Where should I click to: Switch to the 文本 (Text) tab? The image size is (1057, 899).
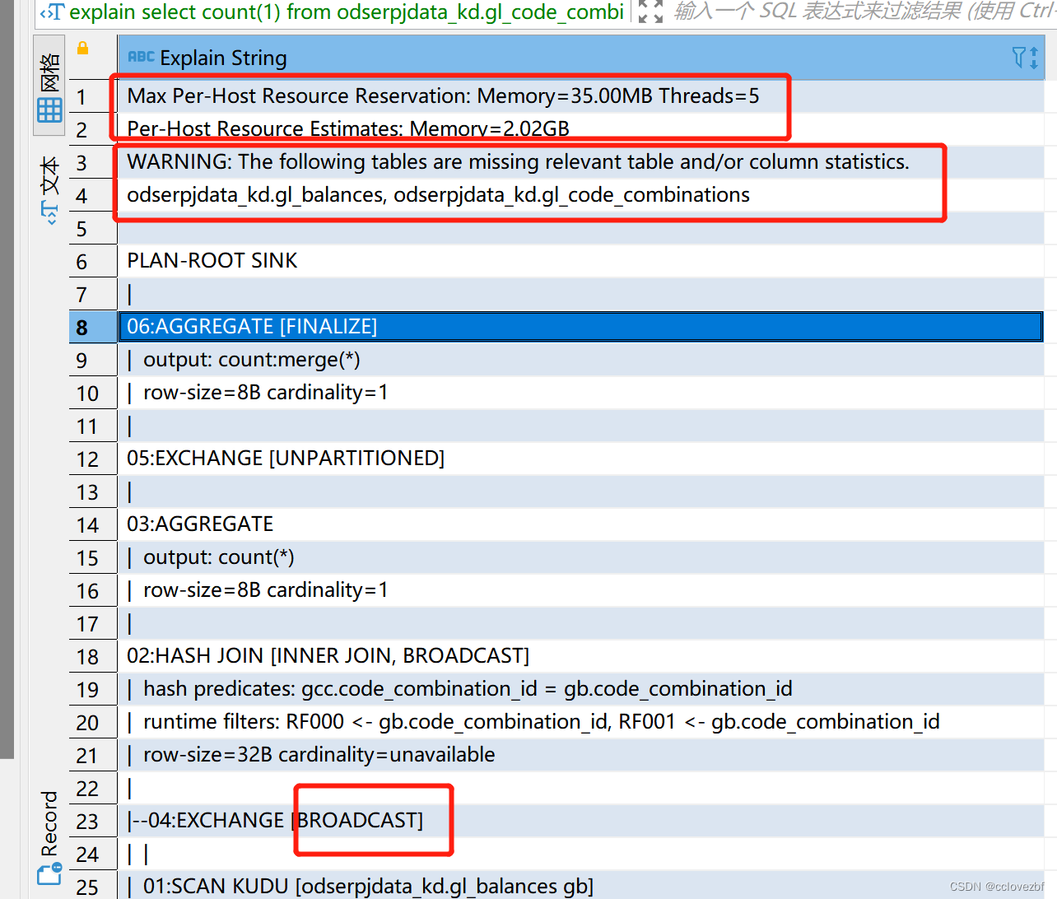point(49,177)
